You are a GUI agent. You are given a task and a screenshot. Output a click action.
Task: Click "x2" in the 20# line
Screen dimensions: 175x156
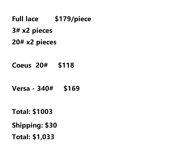point(30,42)
